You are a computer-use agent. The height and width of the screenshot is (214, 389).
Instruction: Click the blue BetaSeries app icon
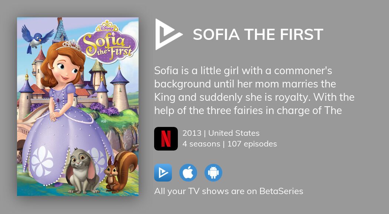coord(163,173)
